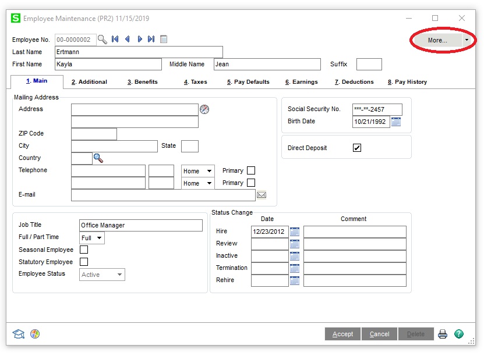Click the colorful globe icon at bottom left
The height and width of the screenshot is (356, 484).
(x=35, y=334)
